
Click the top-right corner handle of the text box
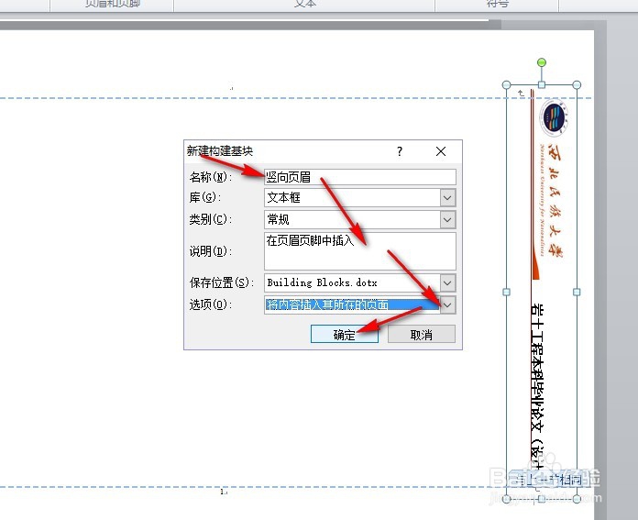pos(577,84)
